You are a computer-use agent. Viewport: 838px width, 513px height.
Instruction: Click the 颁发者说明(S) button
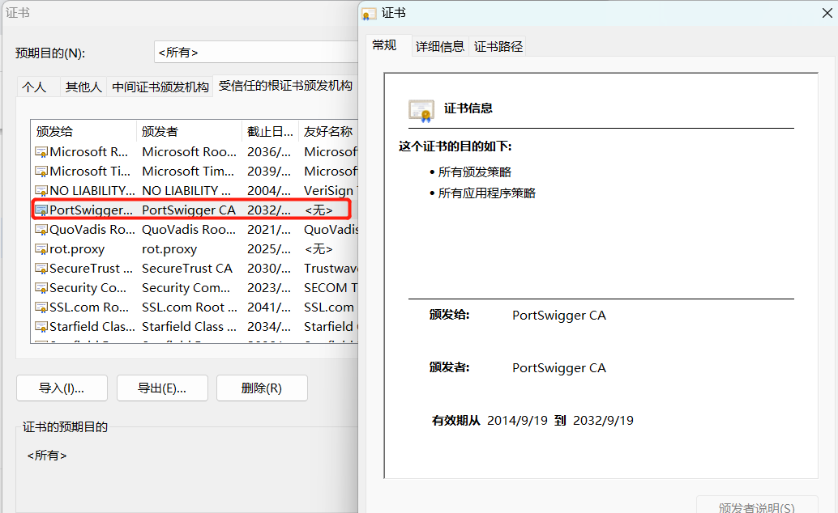(x=757, y=504)
